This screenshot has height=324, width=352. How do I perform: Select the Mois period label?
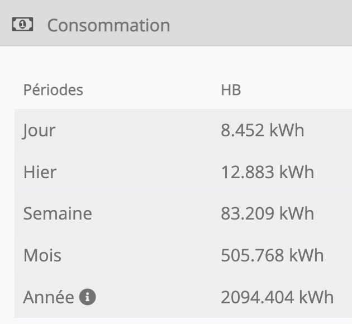point(42,255)
